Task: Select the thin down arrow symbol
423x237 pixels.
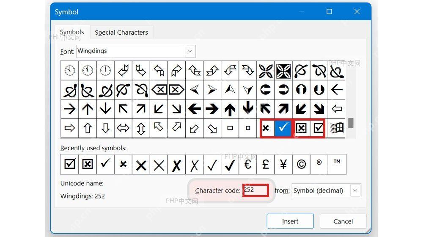Action: [x=105, y=109]
